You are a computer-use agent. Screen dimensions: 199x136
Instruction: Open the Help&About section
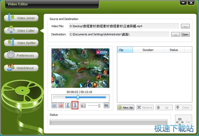pos(21,68)
